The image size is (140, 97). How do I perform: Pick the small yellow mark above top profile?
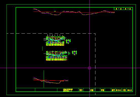[55, 11]
